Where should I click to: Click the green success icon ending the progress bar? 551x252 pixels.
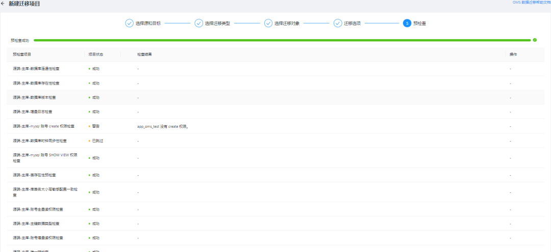pos(535,40)
